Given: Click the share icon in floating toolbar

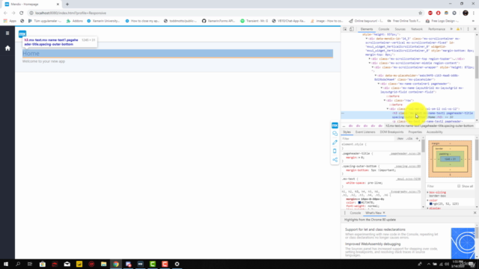Looking at the screenshot, I should [335, 159].
